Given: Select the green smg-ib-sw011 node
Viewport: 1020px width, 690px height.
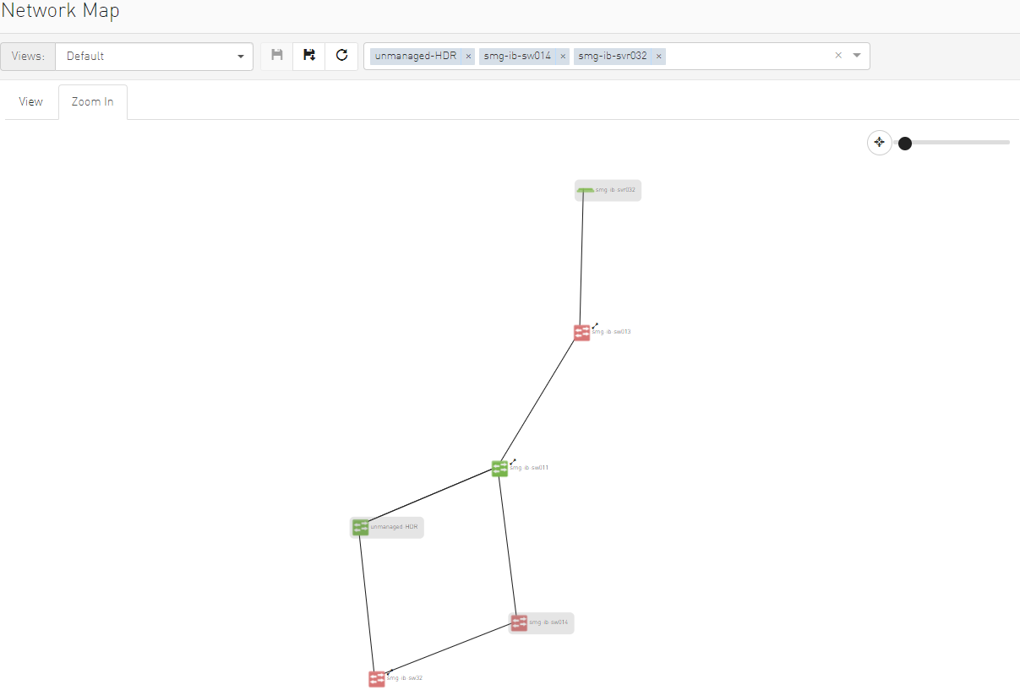Looking at the screenshot, I should (499, 468).
